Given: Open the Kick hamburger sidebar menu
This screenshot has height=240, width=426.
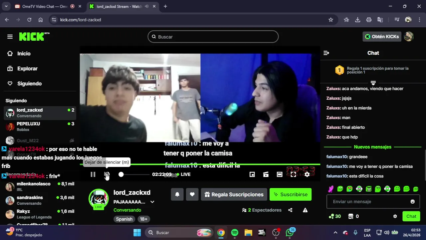Looking at the screenshot, I should click(10, 37).
